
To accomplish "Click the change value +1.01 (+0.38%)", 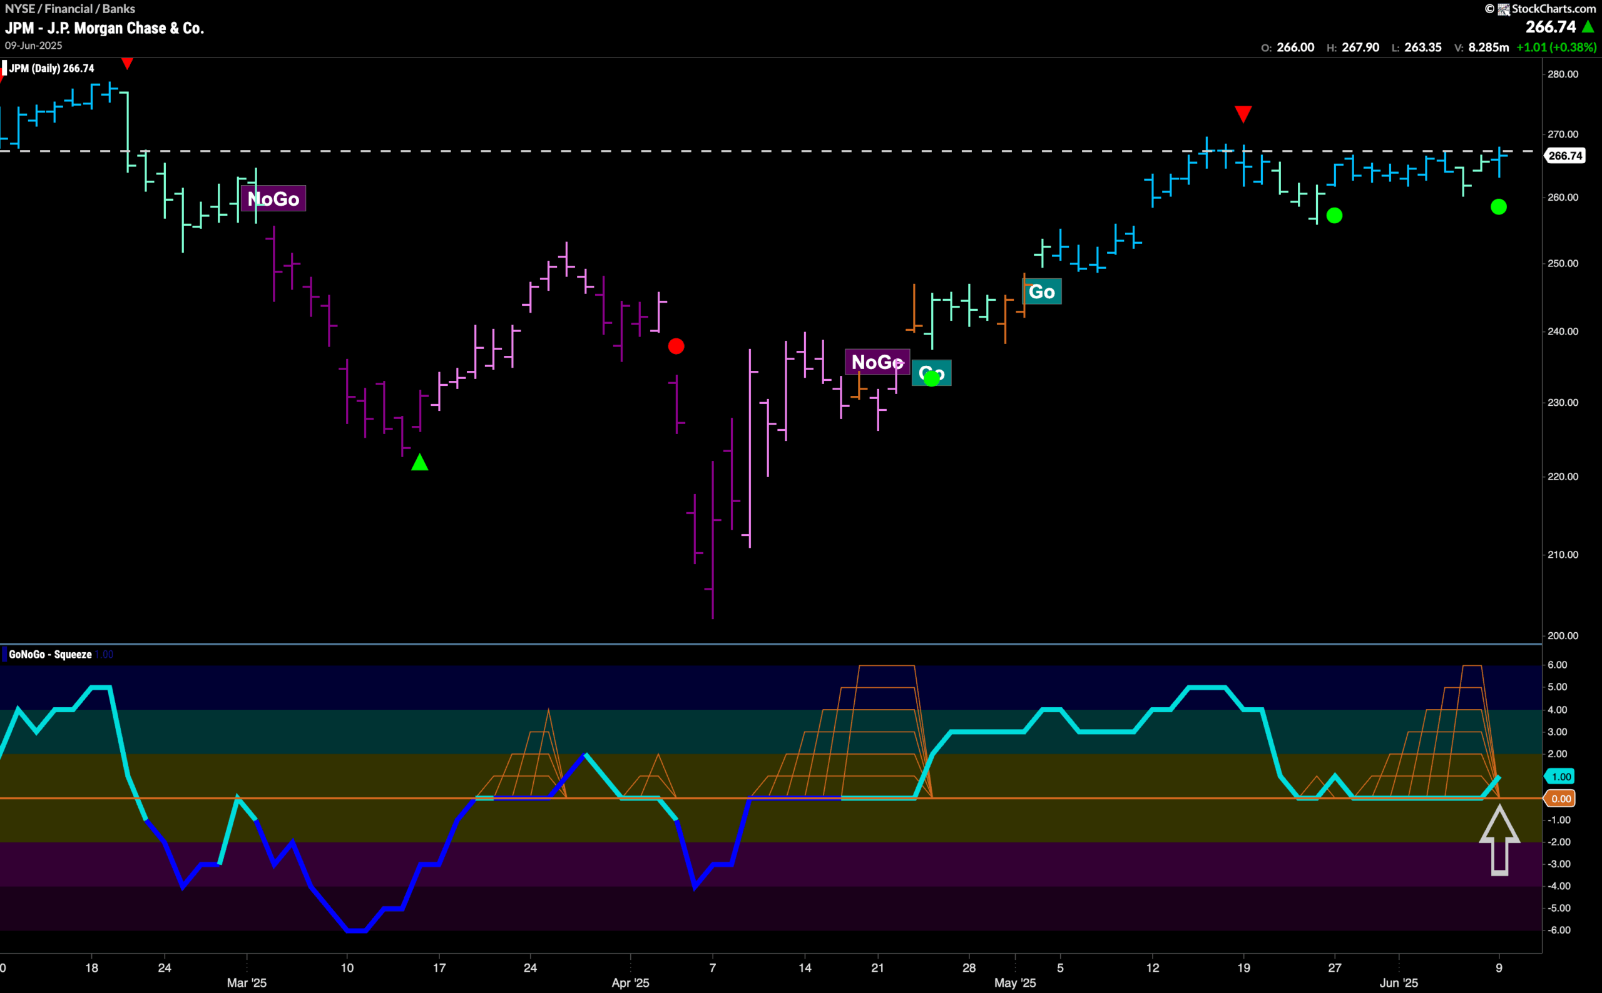I will tap(1556, 48).
